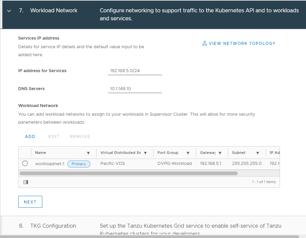Click the NEXT button

point(30,201)
